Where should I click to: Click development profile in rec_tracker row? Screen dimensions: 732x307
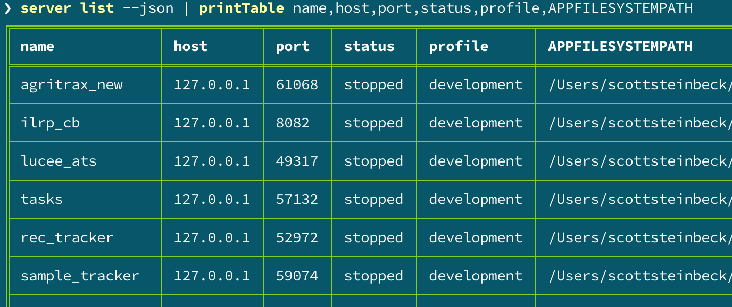click(x=476, y=238)
